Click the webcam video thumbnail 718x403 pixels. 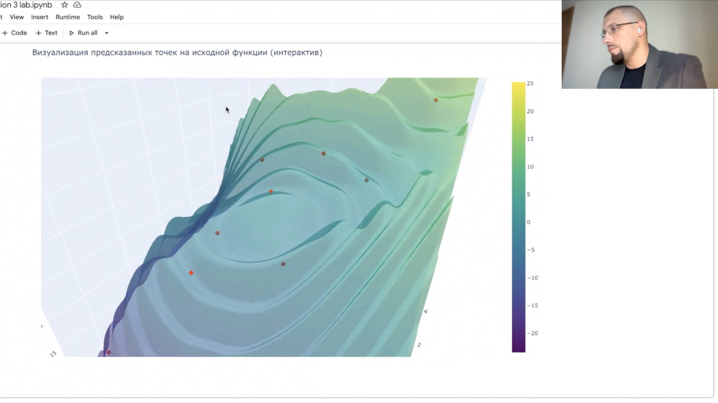coord(639,44)
